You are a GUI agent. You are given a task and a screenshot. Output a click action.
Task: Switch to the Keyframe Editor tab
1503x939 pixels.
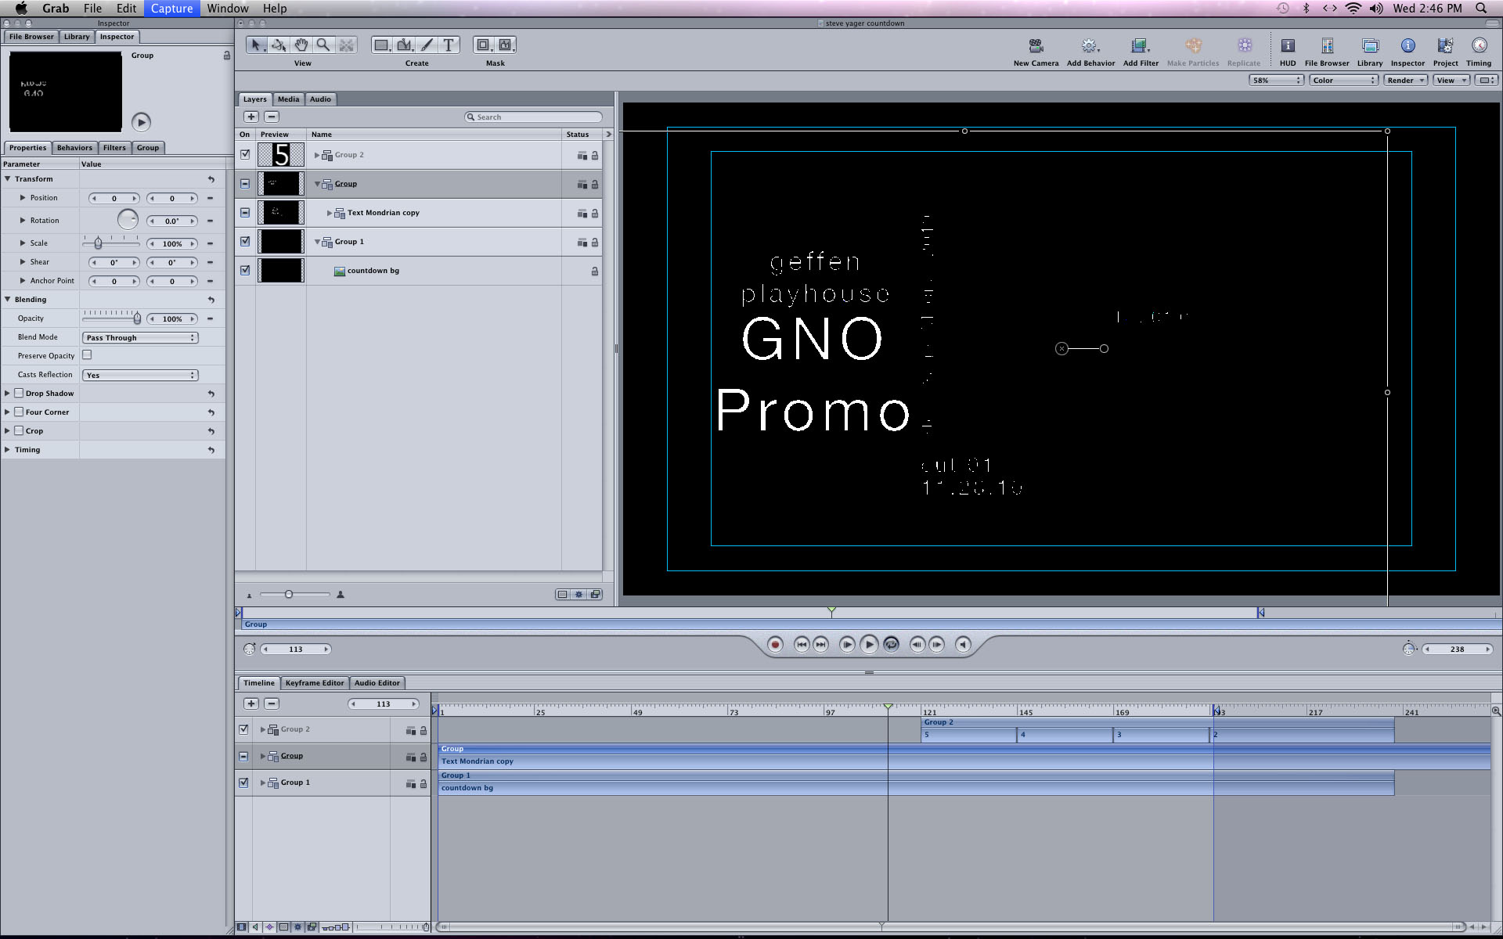pyautogui.click(x=314, y=683)
